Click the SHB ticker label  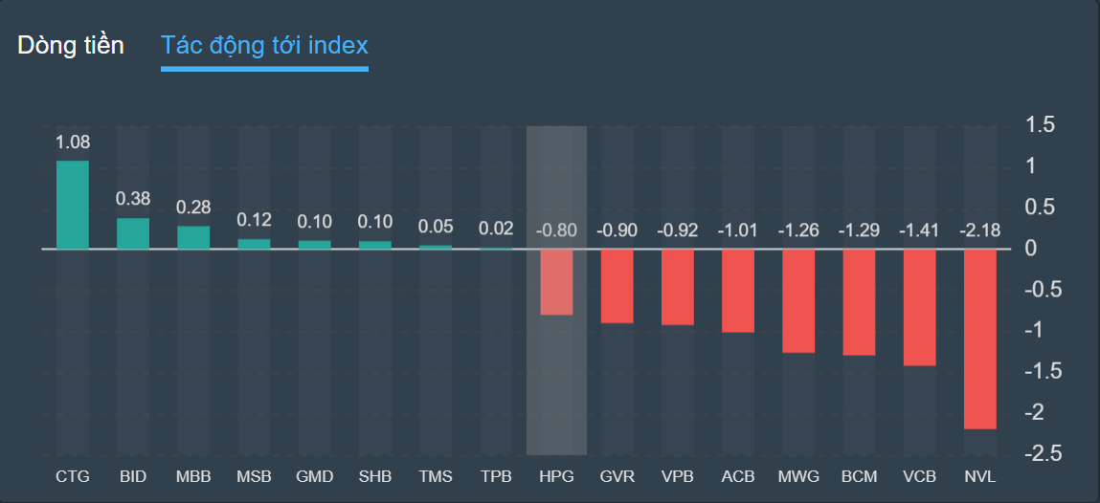click(374, 475)
